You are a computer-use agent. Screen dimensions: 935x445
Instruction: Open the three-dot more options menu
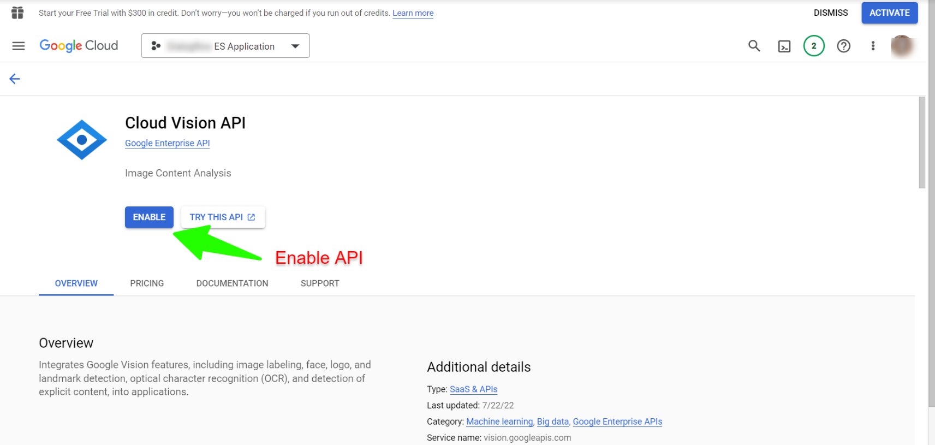[873, 46]
